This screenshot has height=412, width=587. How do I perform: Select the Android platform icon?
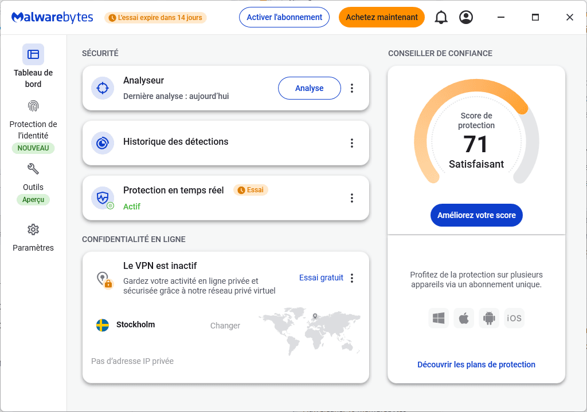(489, 318)
